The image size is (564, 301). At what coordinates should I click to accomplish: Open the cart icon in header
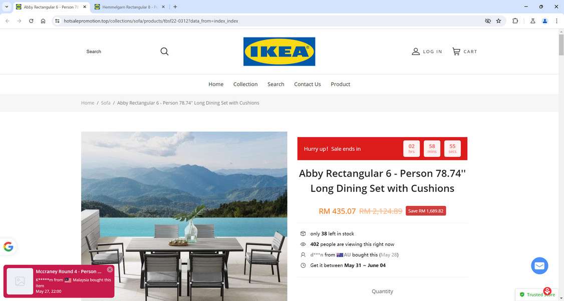point(456,51)
